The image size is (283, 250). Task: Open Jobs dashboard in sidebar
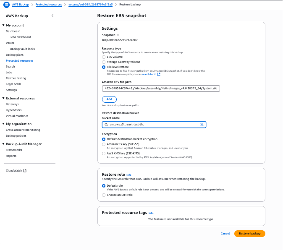click(21, 37)
